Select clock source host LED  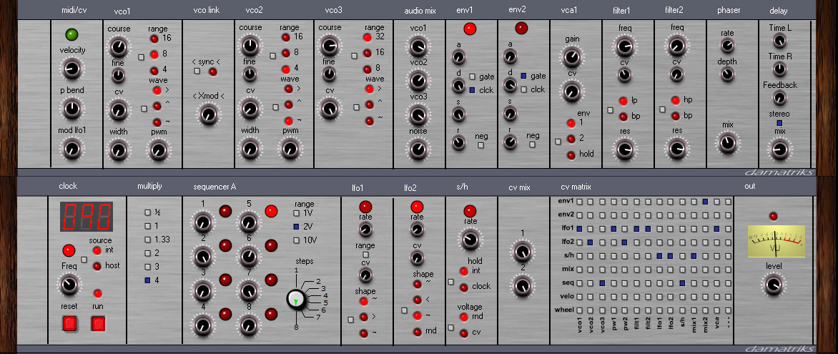point(97,266)
